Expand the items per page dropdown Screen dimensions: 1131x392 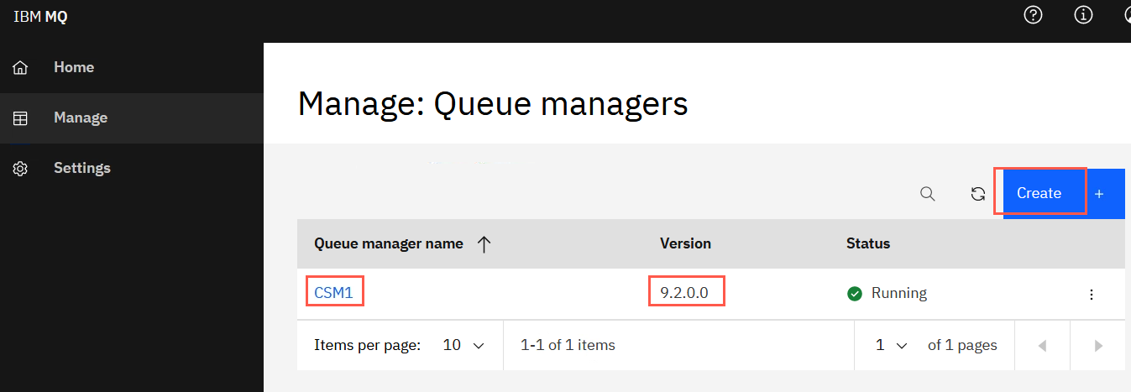click(464, 345)
